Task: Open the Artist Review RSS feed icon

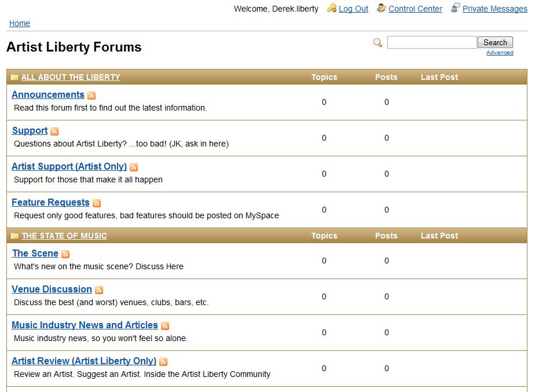Action: [x=163, y=362]
